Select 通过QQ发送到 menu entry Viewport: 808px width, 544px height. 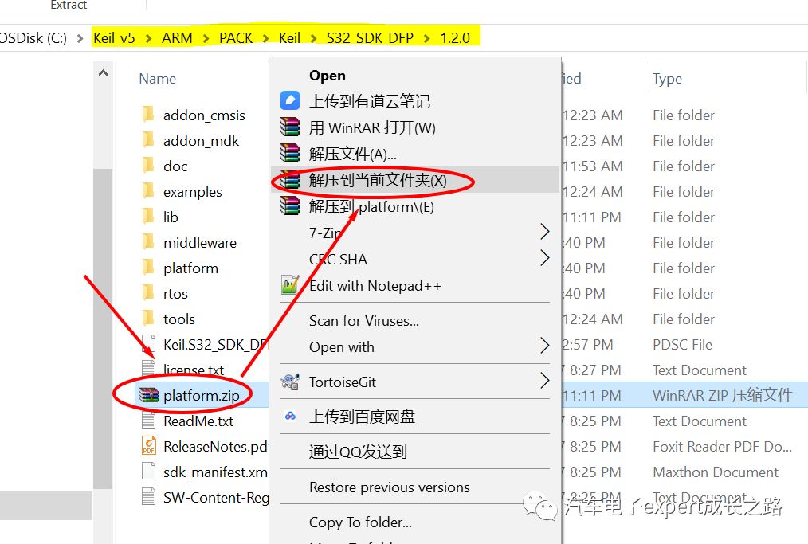point(358,452)
